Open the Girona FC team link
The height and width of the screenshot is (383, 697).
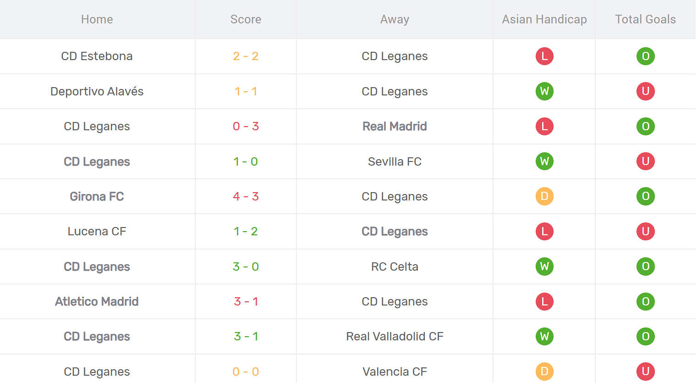point(97,196)
